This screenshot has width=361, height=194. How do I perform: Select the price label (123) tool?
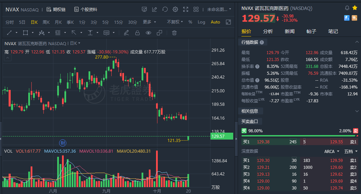click(106, 33)
